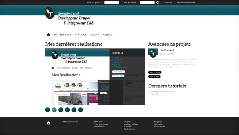Open HTML CSS in main menu
239x135 pixels.
[x=80, y=35]
